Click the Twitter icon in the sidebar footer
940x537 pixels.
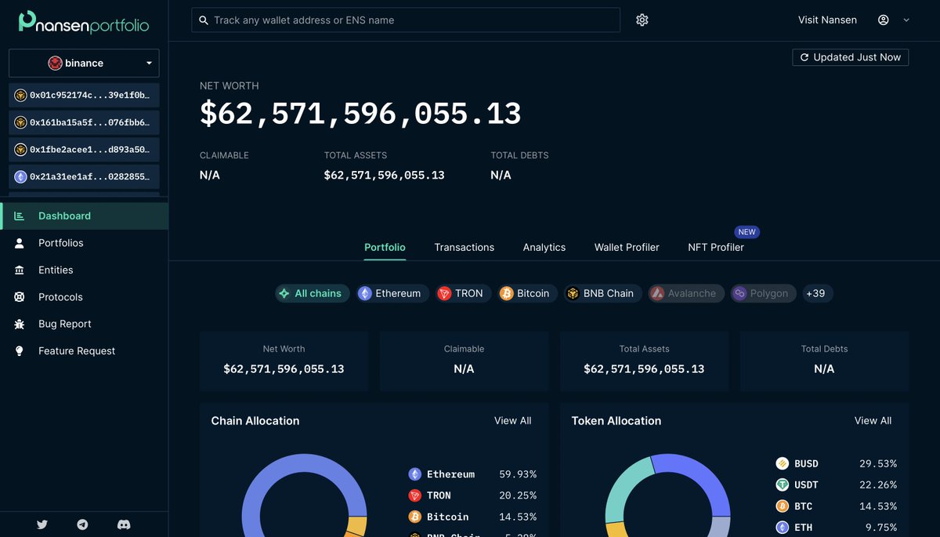[x=42, y=524]
